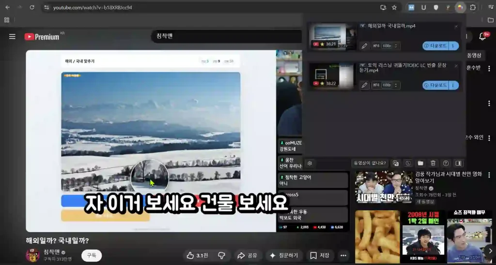
Task: Open the 2008년 시절 1박 2일 short
Action: tap(423, 237)
